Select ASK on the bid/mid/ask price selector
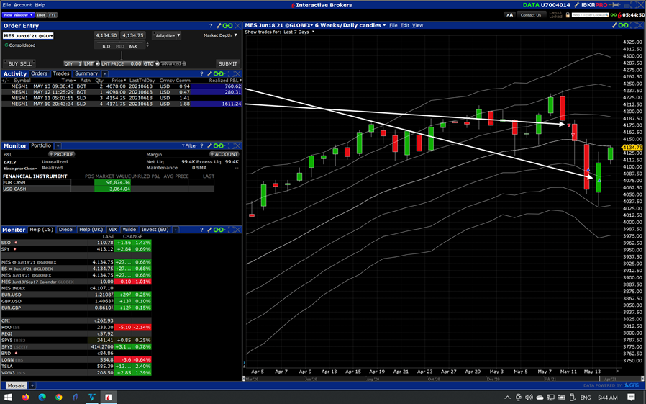Image resolution: width=646 pixels, height=404 pixels. (133, 46)
